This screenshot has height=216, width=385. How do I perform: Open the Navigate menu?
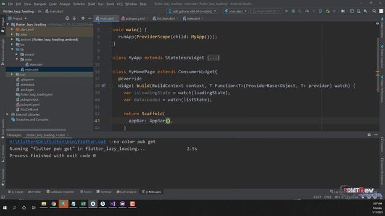[x=40, y=4]
